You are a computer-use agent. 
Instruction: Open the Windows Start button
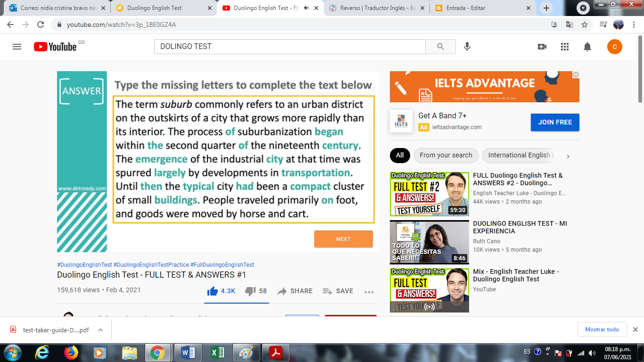click(x=12, y=353)
